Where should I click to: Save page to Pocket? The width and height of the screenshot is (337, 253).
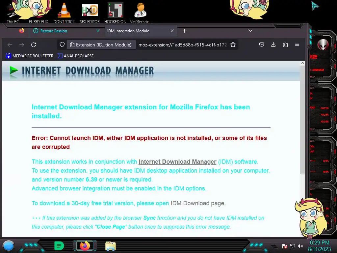pos(262,44)
